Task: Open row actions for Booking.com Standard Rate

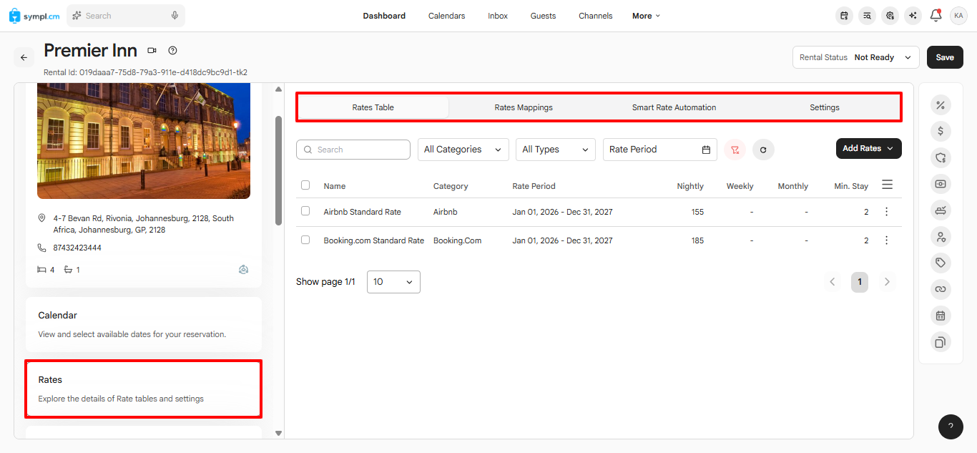Action: click(x=887, y=240)
